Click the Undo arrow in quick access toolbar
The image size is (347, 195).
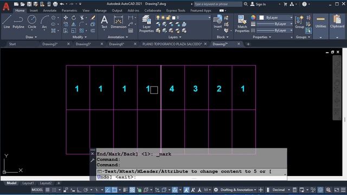tap(62, 4)
